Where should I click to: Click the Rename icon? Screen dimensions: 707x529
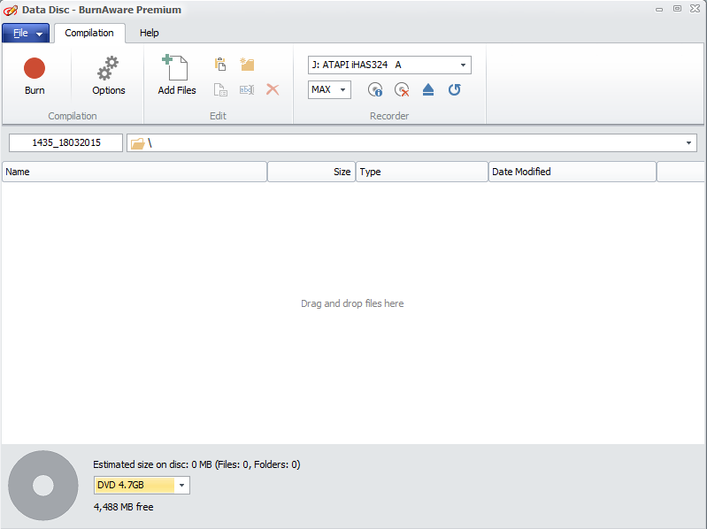coord(247,89)
